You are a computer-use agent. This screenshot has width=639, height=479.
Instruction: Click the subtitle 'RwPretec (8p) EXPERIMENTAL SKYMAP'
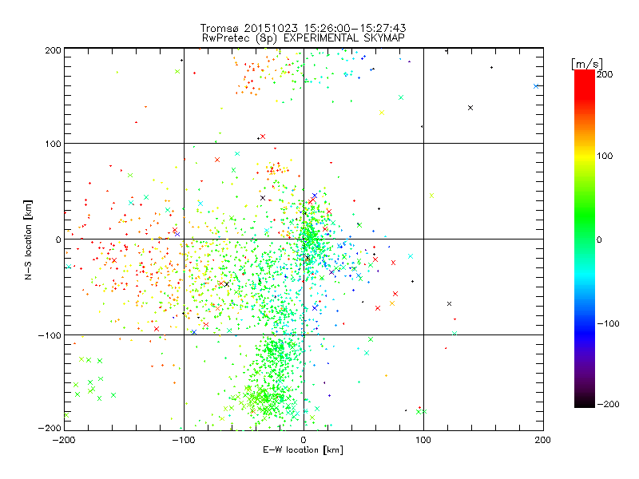[304, 38]
